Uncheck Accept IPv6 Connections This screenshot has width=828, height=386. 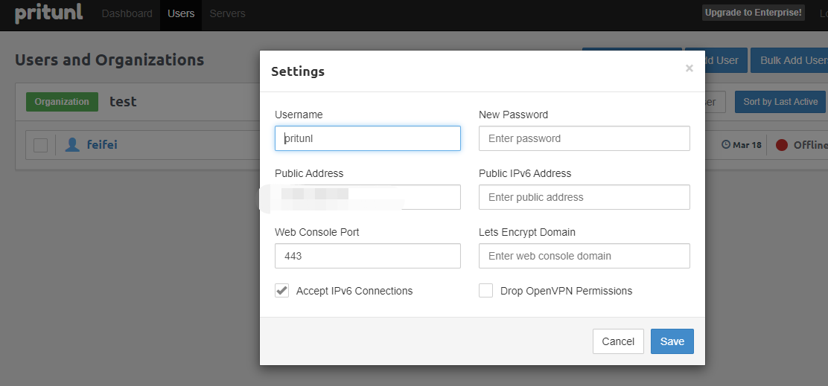282,291
